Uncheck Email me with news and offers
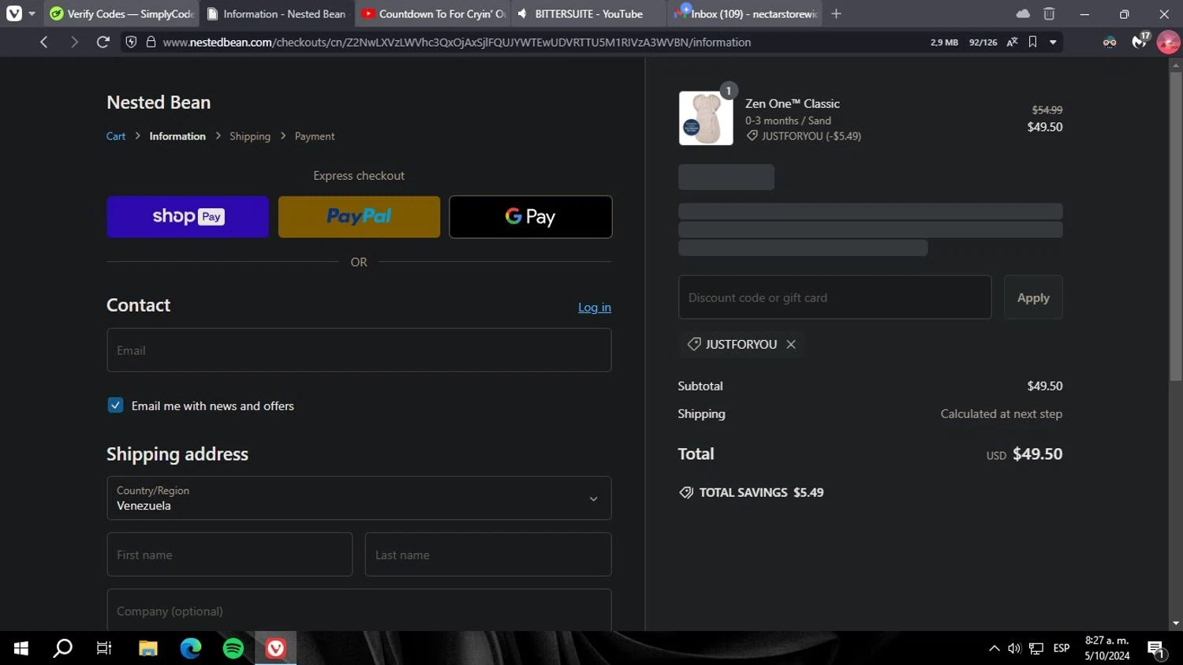The image size is (1183, 665). 115,405
